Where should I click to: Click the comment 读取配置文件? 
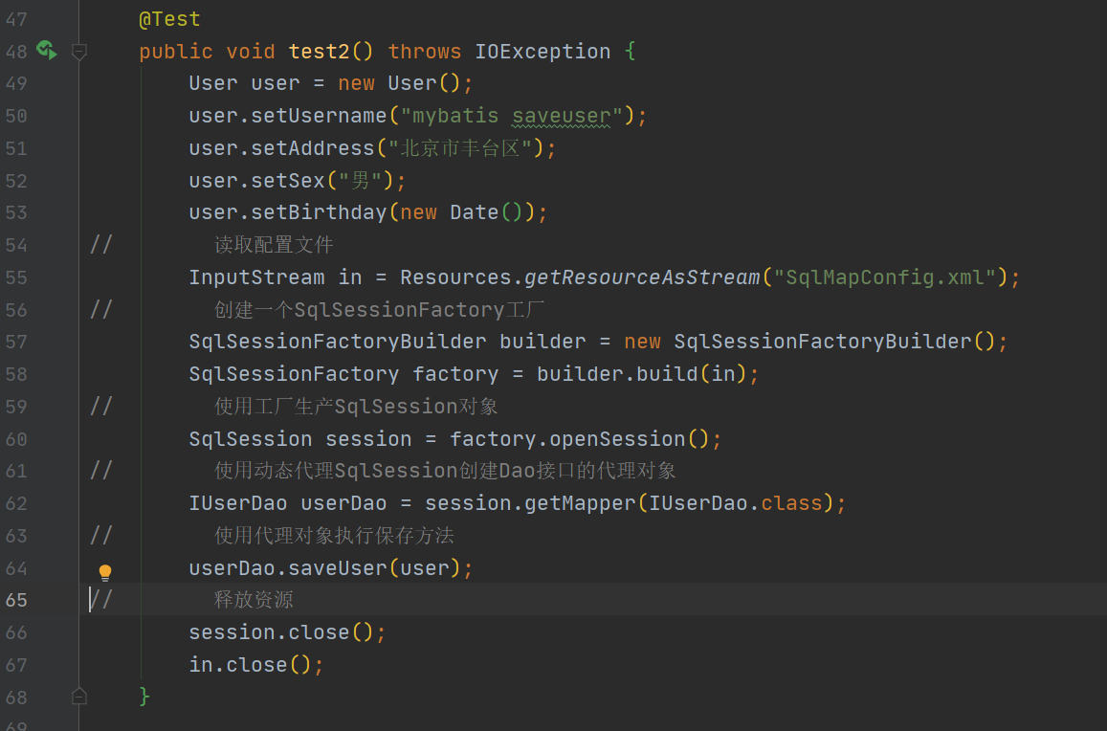274,245
